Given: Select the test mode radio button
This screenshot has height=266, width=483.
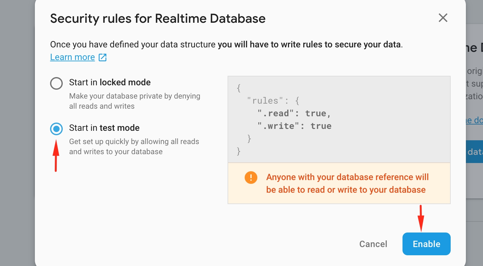Looking at the screenshot, I should coord(56,129).
